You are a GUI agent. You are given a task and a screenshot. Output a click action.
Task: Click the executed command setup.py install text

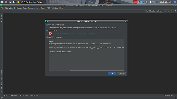83,28
